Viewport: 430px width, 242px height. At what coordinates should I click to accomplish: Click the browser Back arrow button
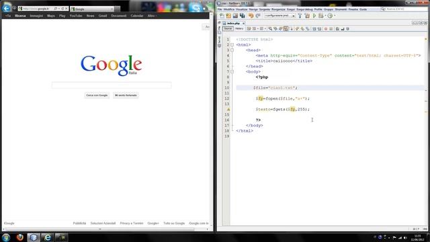6,9
